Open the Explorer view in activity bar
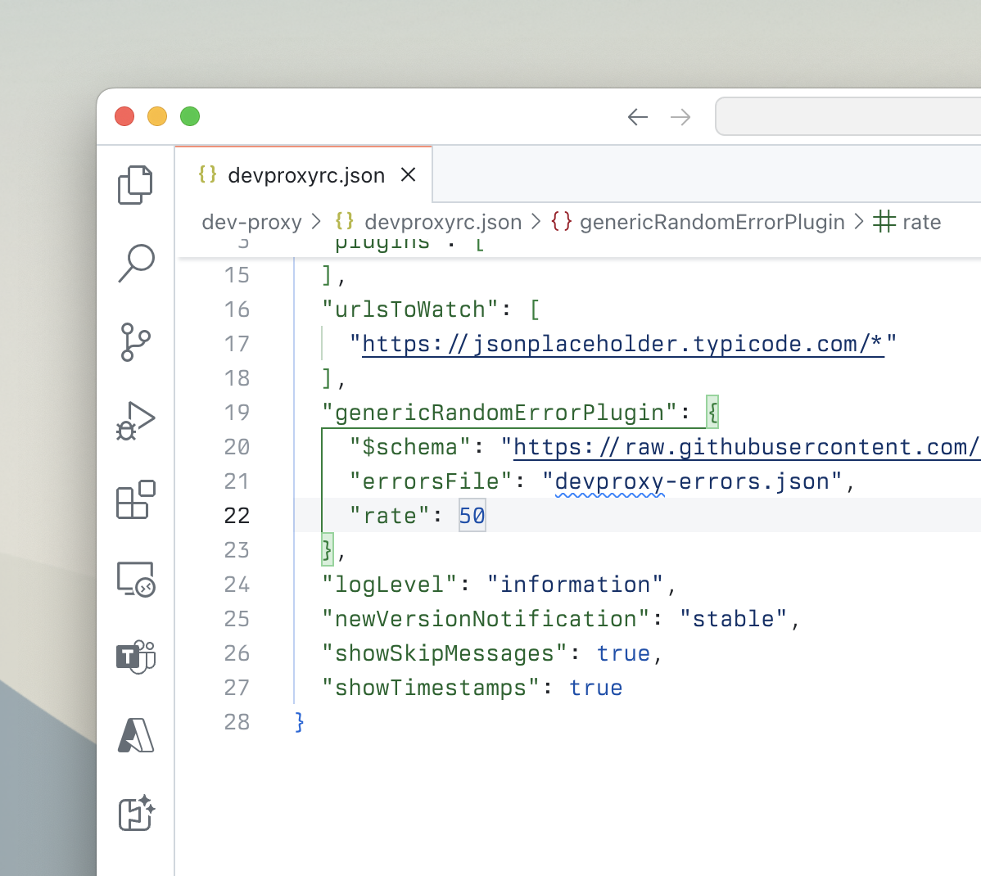The image size is (981, 876). (x=135, y=184)
